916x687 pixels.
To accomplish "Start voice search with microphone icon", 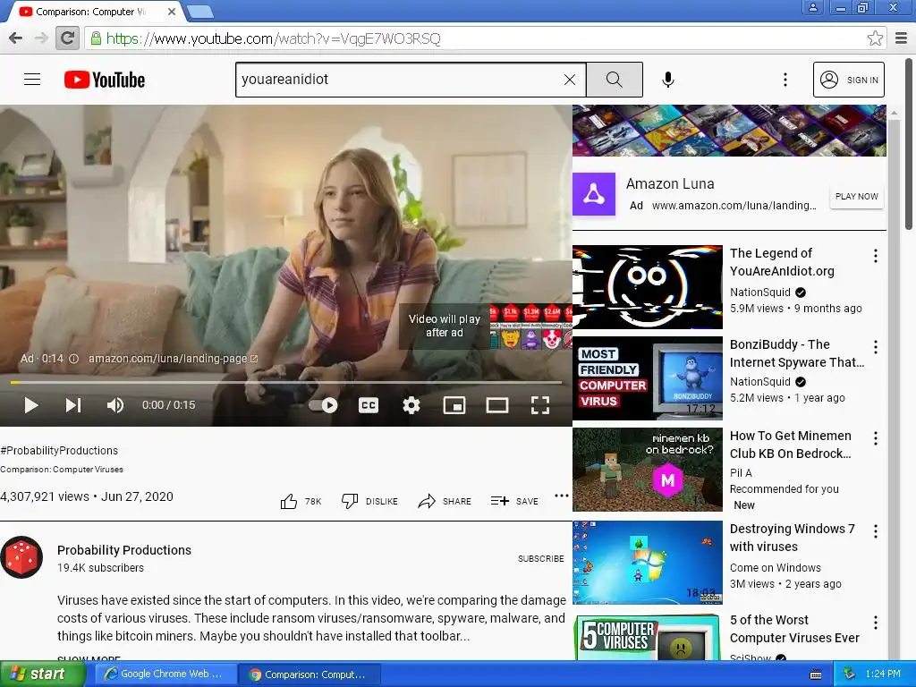I will [x=668, y=80].
